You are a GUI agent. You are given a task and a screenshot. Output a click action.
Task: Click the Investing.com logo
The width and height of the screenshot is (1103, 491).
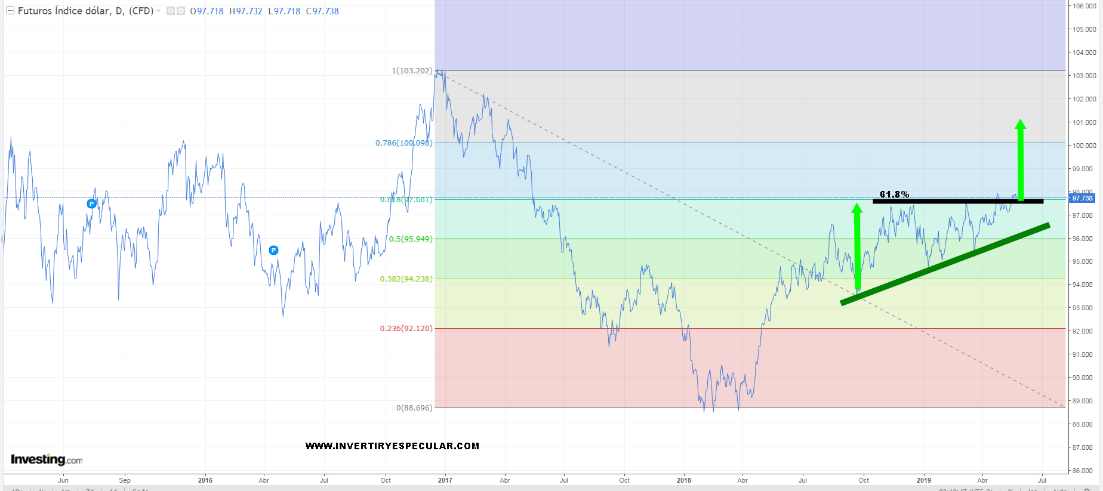(47, 459)
